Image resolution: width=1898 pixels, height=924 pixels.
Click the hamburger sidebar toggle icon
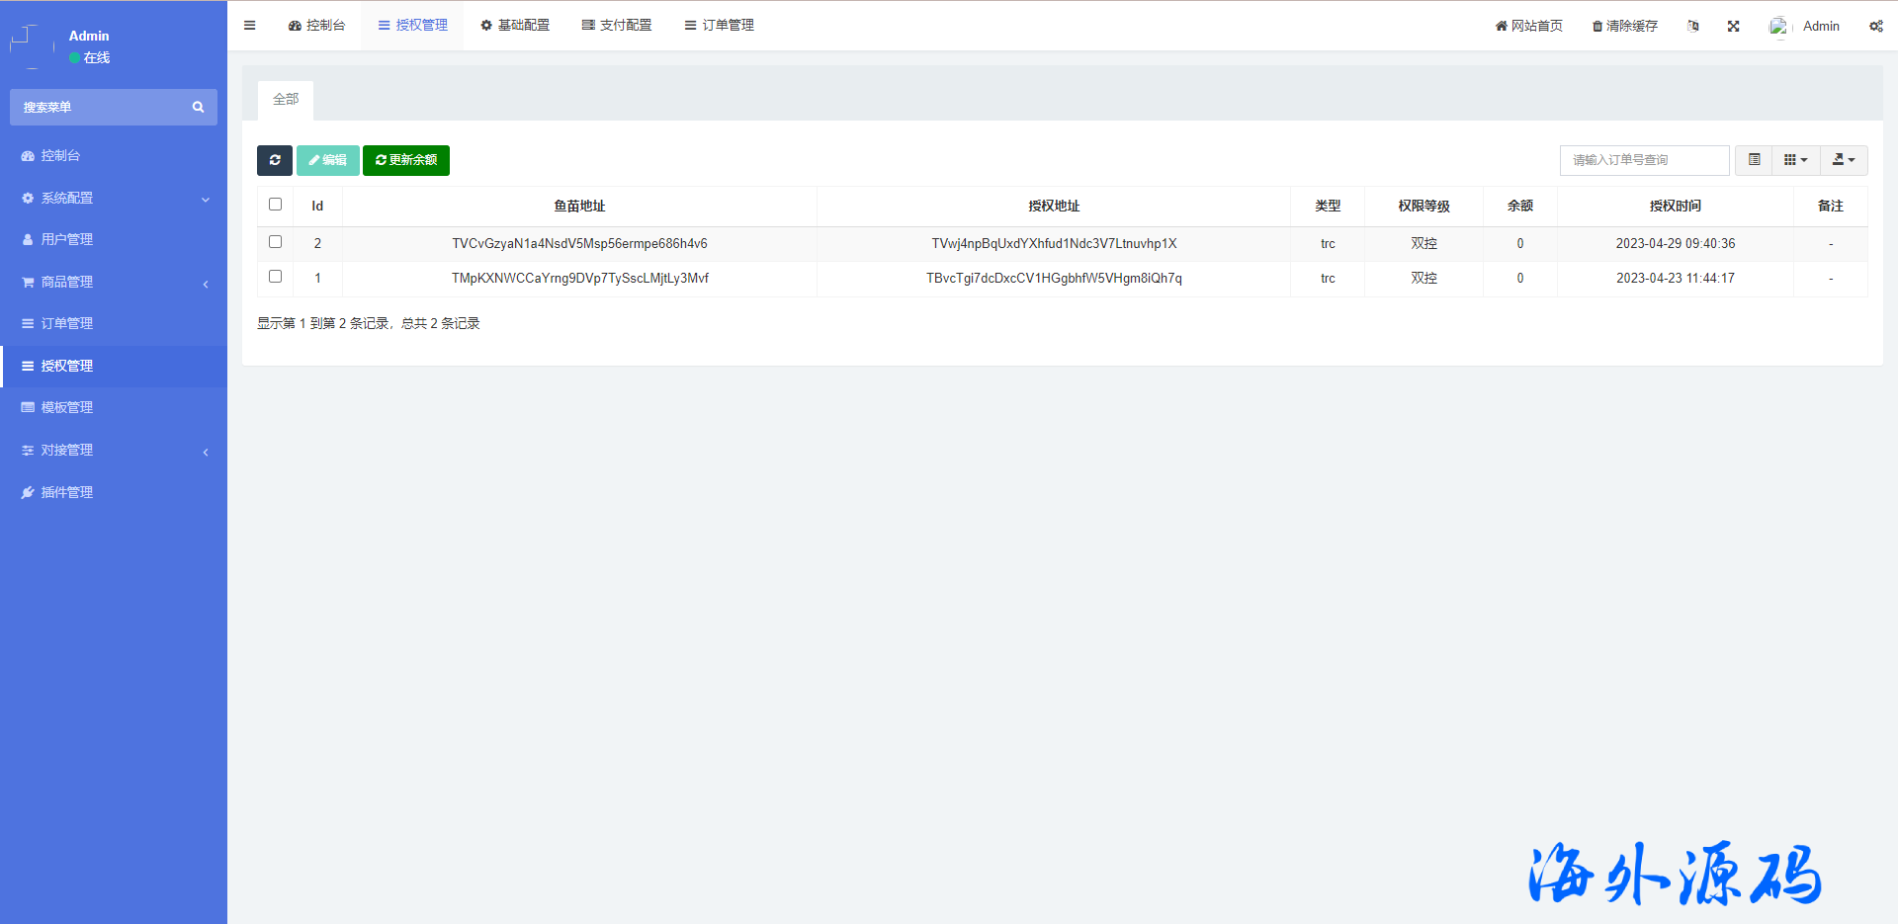click(x=250, y=26)
